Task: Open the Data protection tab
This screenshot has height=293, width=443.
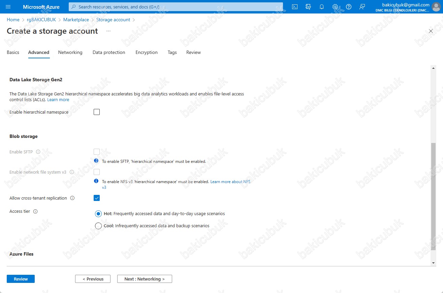Action: point(109,52)
